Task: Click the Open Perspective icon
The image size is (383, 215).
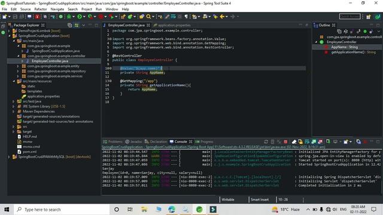Action: [x=369, y=17]
